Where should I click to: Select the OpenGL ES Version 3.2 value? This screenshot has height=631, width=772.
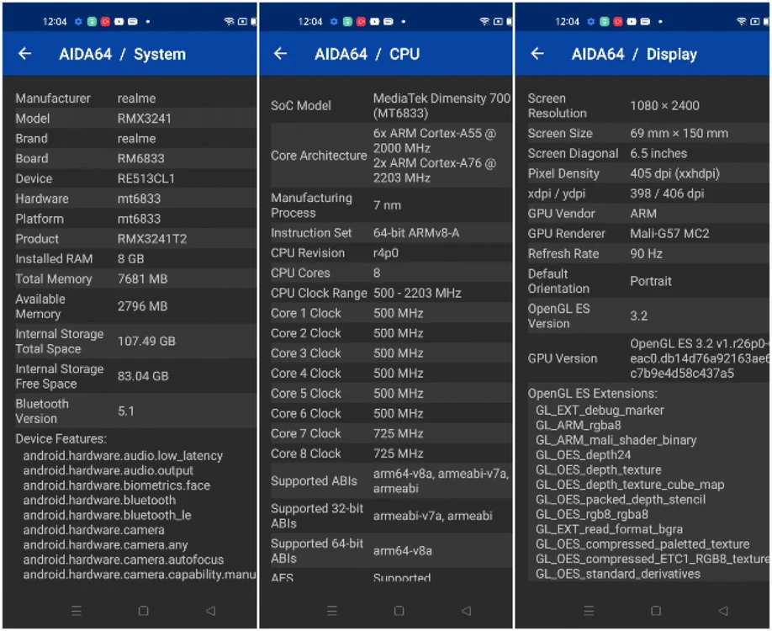(x=638, y=315)
